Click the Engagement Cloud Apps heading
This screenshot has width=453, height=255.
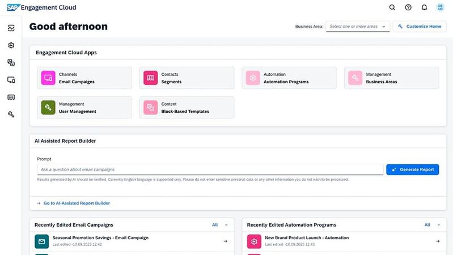66,53
